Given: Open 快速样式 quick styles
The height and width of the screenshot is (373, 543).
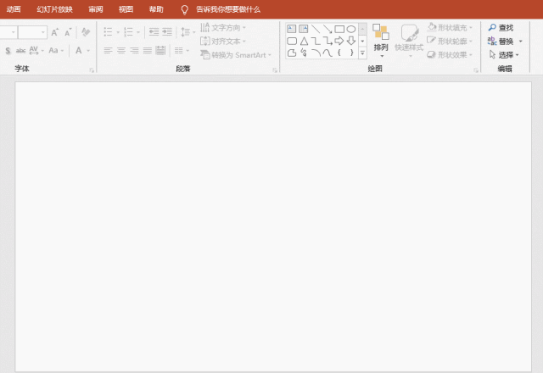Looking at the screenshot, I should 409,41.
